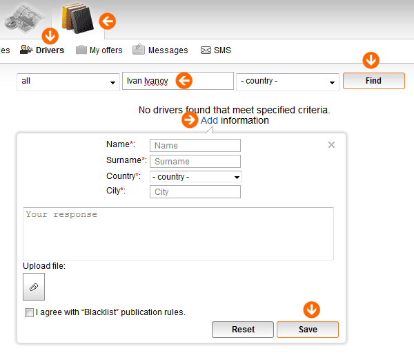
Task: Save the driver information form
Action: [x=307, y=330]
